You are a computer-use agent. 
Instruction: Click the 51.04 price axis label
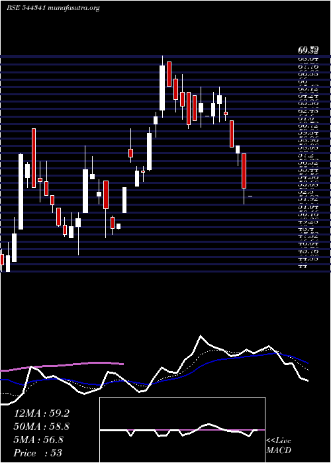(x=308, y=206)
